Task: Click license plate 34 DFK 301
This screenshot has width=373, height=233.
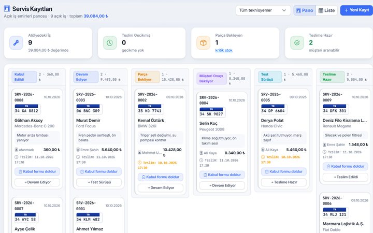Action: click(335, 109)
